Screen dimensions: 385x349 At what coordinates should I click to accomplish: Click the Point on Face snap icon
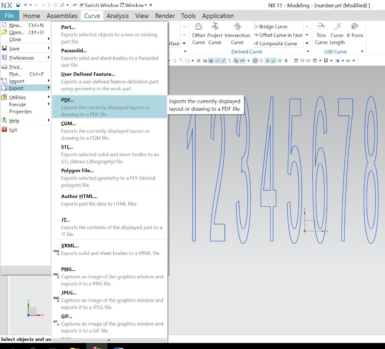coord(280,60)
